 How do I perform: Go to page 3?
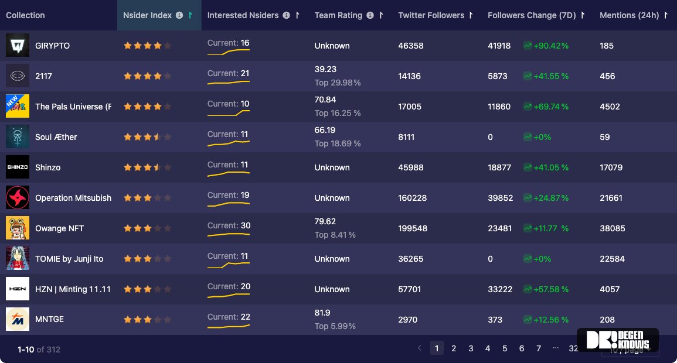471,348
